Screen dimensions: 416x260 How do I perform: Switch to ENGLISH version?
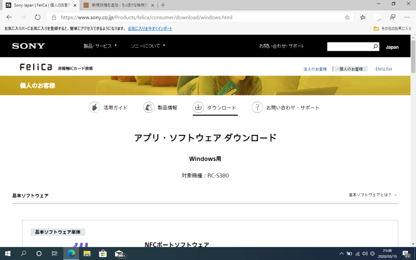pos(383,69)
